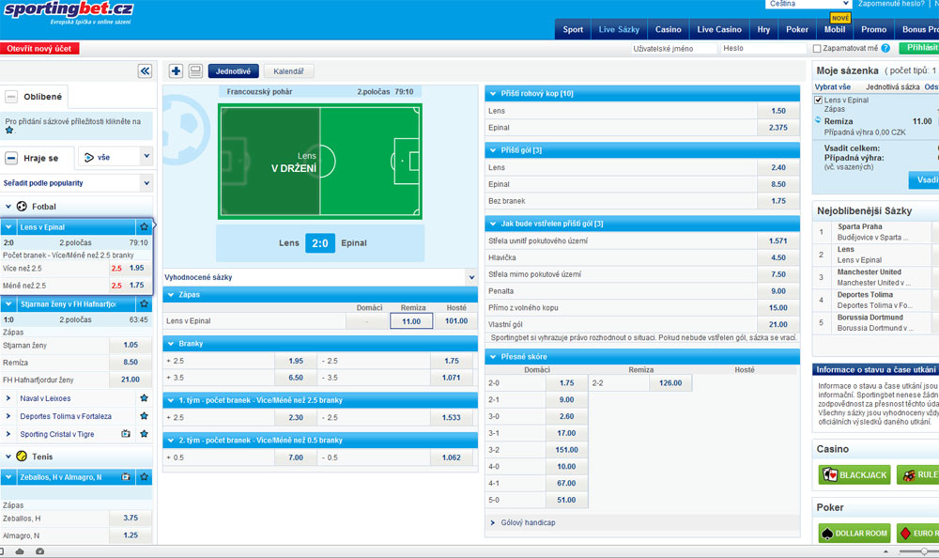Select Penalta odds 9.00
The width and height of the screenshot is (939, 558).
coord(777,291)
